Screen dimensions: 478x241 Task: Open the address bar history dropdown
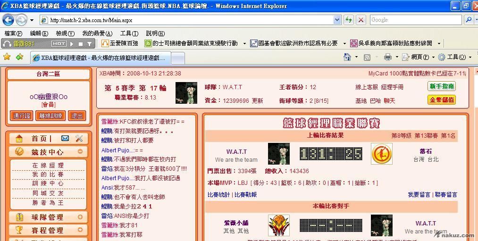[337, 20]
